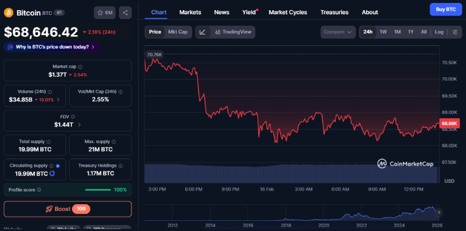Toggle Log scale

pyautogui.click(x=439, y=32)
